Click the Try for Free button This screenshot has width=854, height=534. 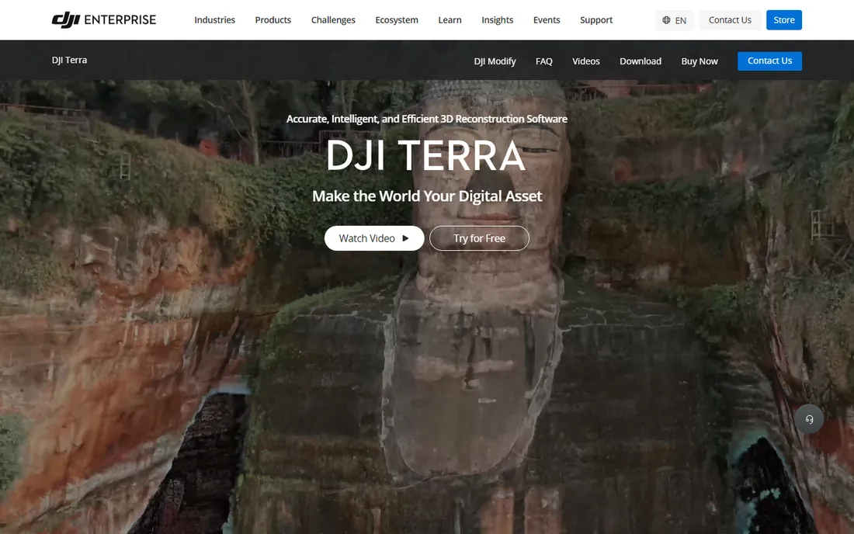(479, 238)
